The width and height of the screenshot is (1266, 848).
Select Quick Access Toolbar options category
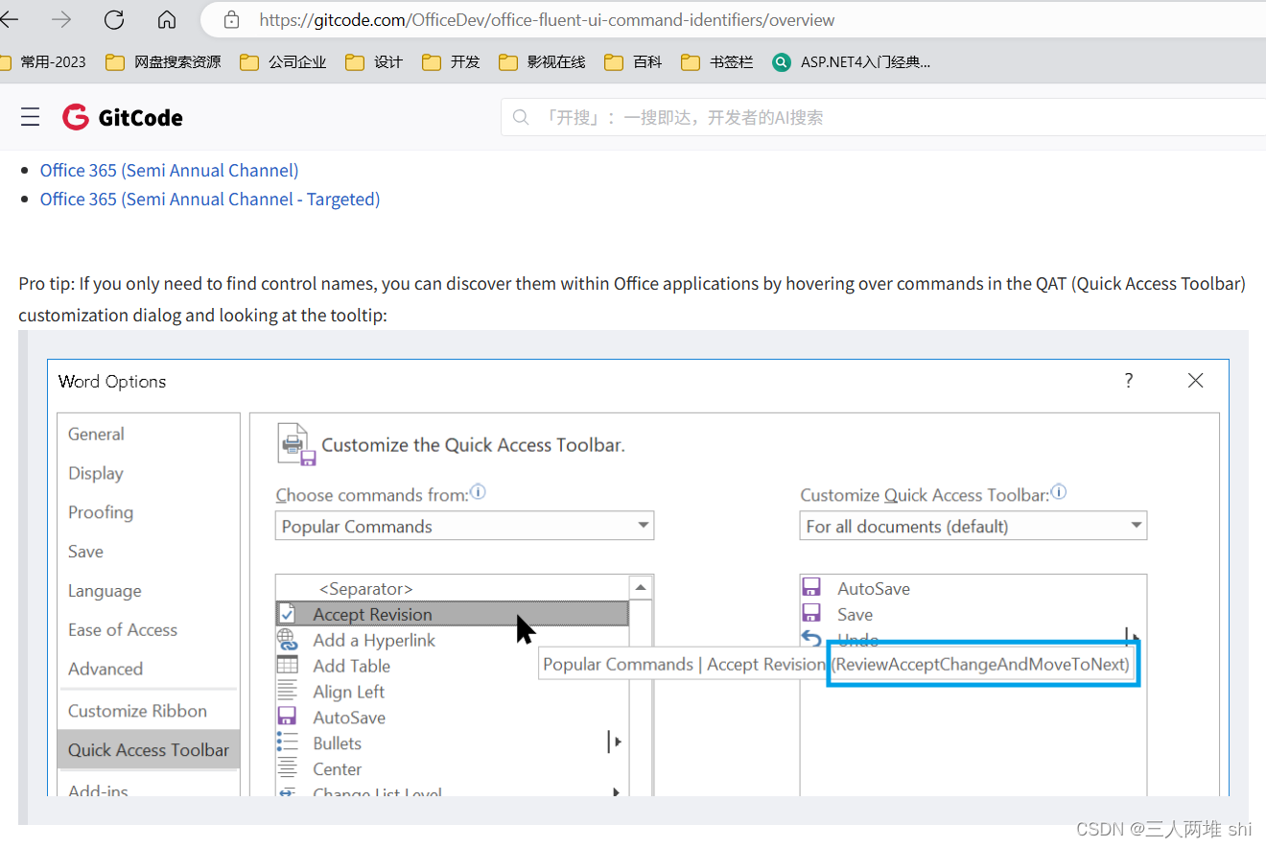pyautogui.click(x=149, y=750)
